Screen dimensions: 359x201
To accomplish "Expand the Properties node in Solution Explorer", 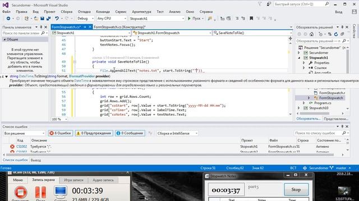I will click(304, 63).
